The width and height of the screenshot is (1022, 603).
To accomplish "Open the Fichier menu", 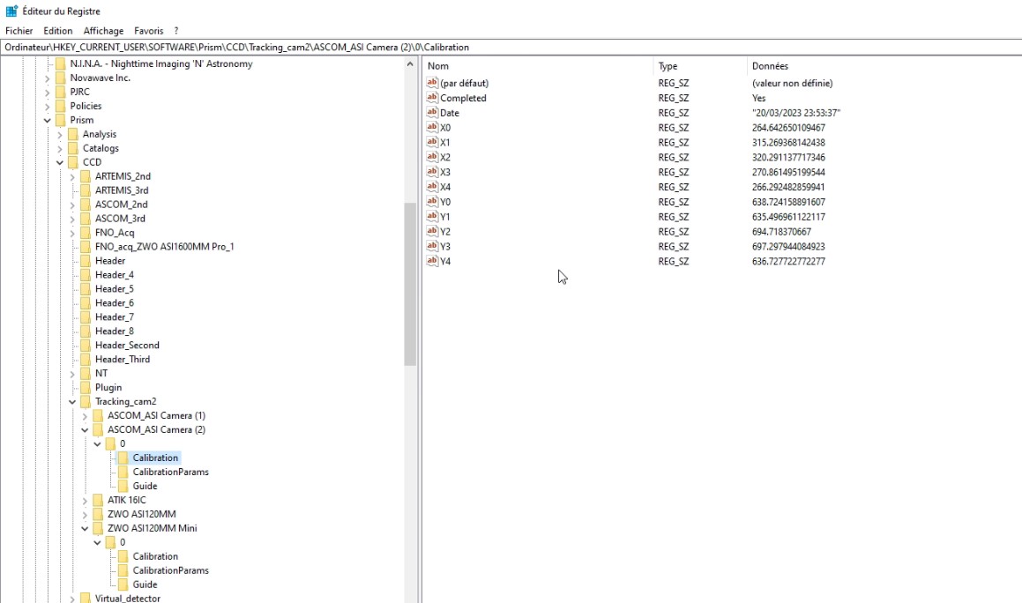I will pos(19,31).
